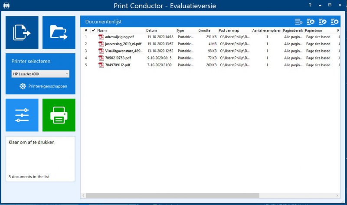The image size is (347, 205).
Task: Select the file name adreswijziging.pdf
Action: (120, 37)
